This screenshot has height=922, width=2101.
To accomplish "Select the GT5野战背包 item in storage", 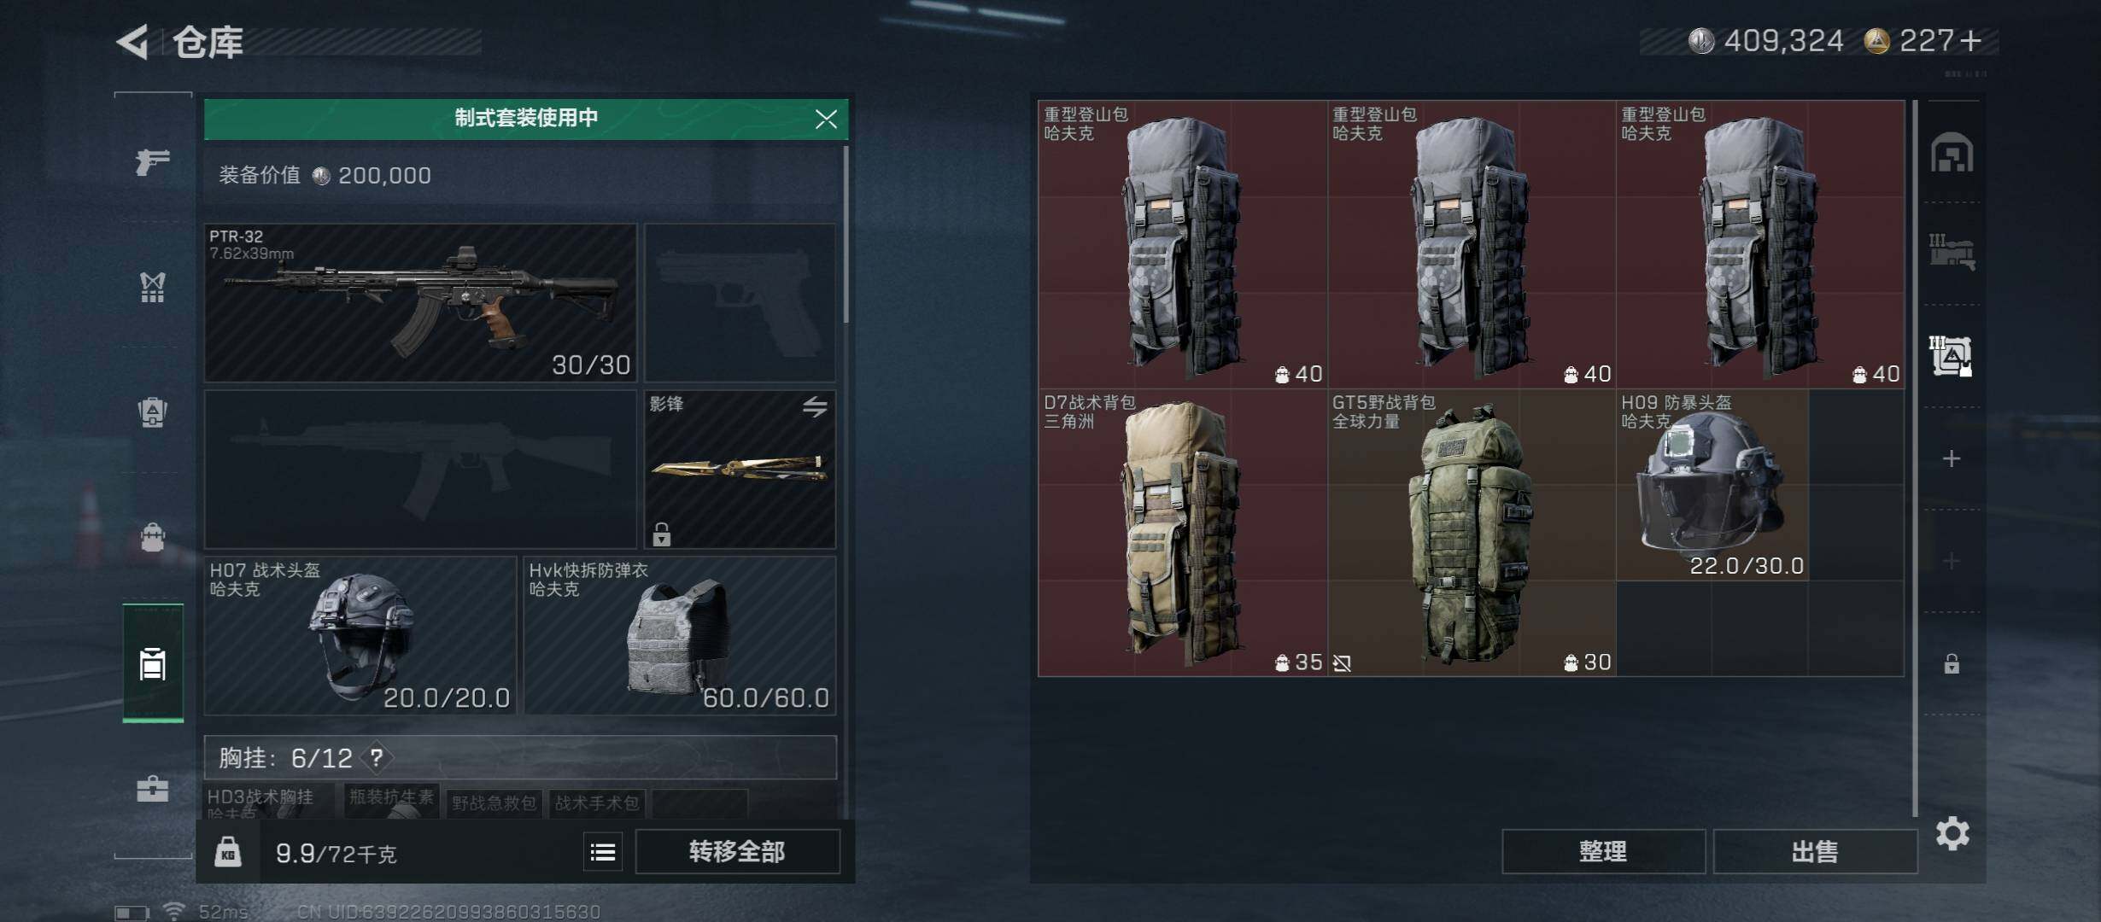I will tap(1472, 533).
